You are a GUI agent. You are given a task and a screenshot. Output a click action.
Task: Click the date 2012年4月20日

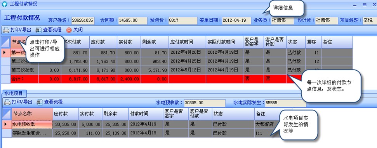coord(187,53)
